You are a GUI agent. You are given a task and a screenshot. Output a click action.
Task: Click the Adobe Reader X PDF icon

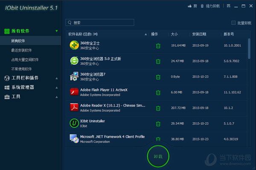pos(74,108)
